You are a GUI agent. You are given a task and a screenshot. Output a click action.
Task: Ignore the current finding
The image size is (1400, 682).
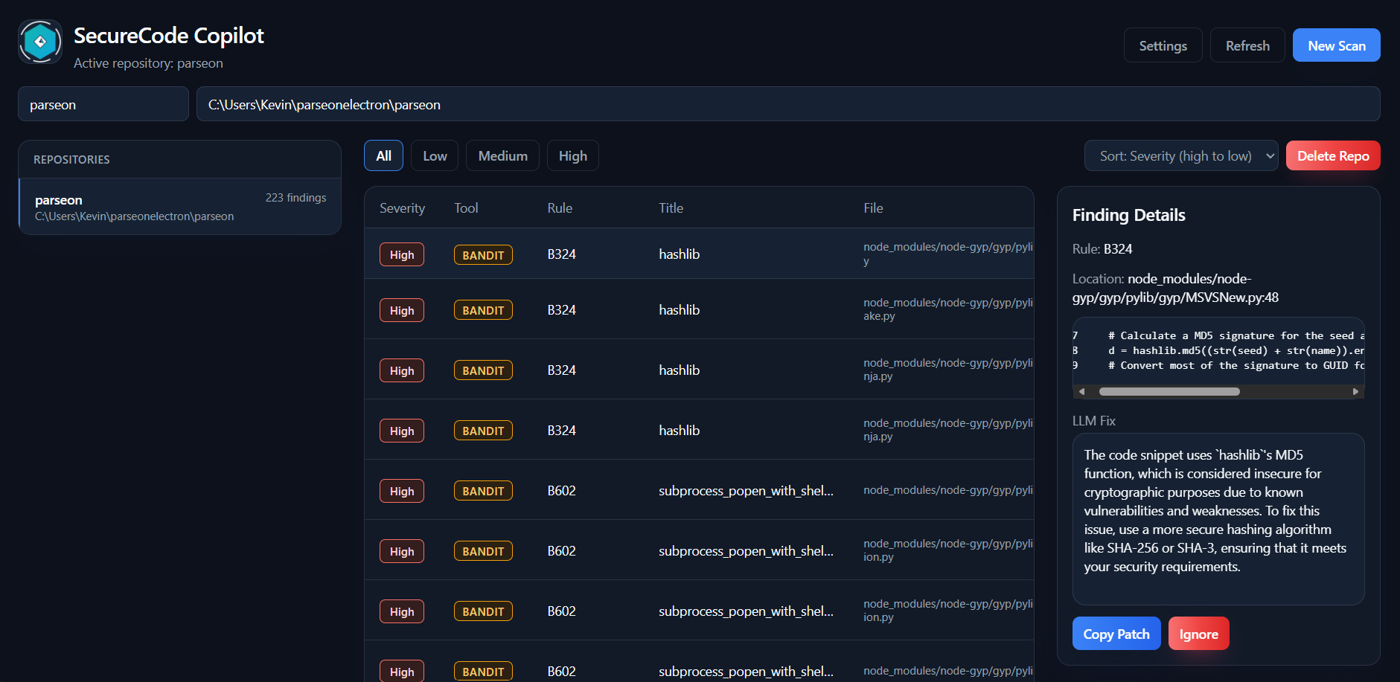1198,633
